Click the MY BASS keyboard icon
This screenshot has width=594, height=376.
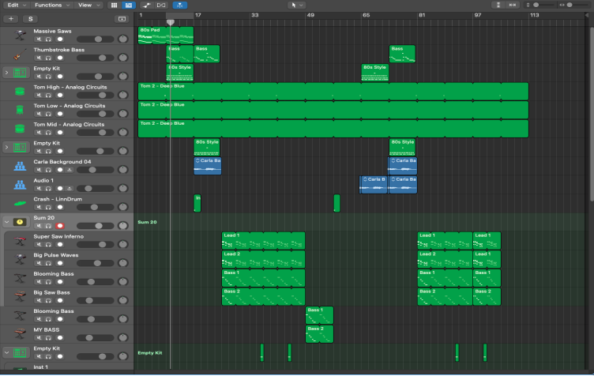[x=20, y=334]
